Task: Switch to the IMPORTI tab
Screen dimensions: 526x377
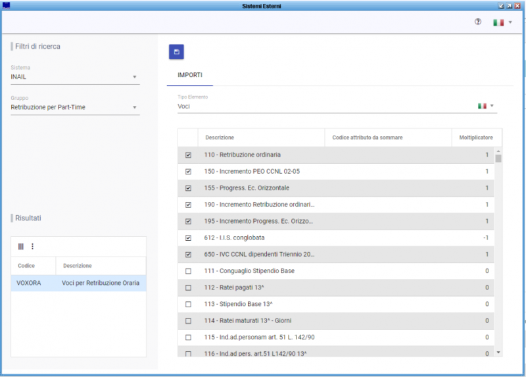Action: (x=190, y=75)
